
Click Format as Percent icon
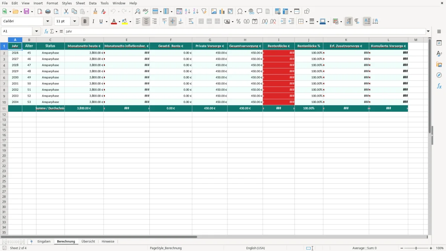click(x=238, y=22)
